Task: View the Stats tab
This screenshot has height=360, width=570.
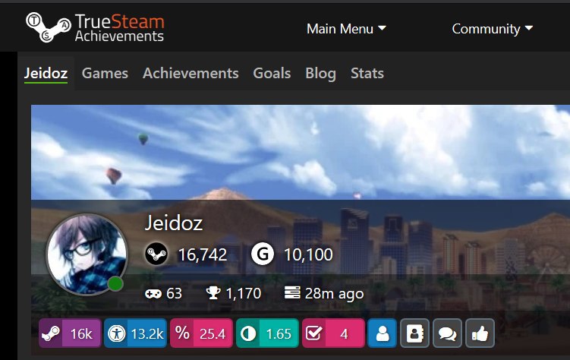Action: click(367, 74)
